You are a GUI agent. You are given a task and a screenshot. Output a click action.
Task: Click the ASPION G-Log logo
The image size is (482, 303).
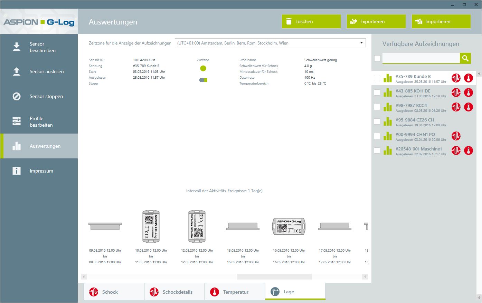tap(39, 22)
